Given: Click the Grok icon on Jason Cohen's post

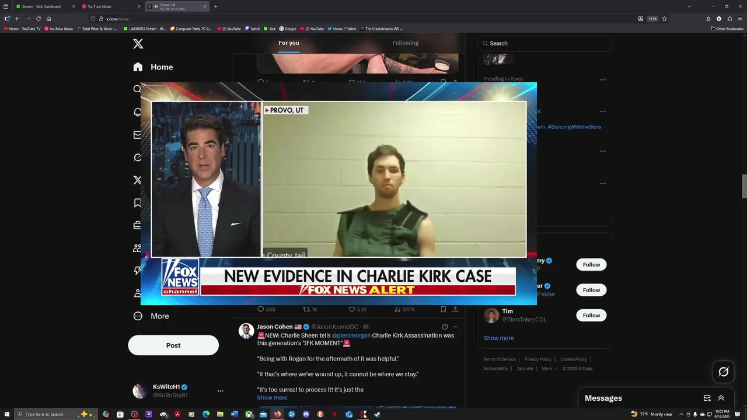Looking at the screenshot, I should point(445,327).
